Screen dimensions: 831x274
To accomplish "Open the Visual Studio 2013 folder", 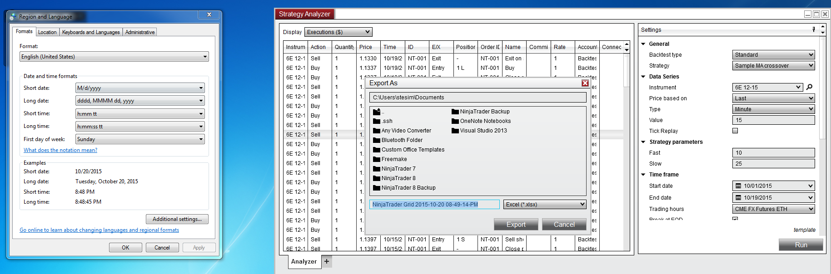I will point(479,131).
